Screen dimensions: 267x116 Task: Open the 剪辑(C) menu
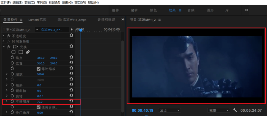(30, 2)
